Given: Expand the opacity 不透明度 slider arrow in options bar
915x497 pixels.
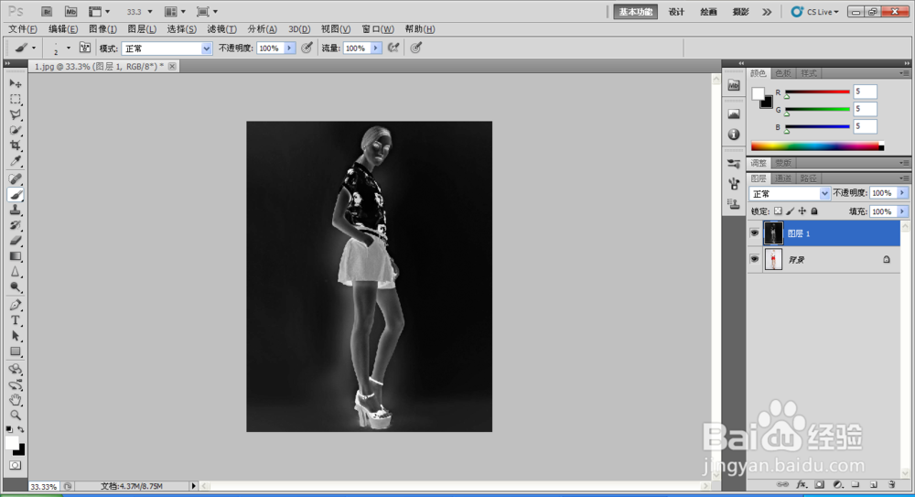Looking at the screenshot, I should [289, 48].
